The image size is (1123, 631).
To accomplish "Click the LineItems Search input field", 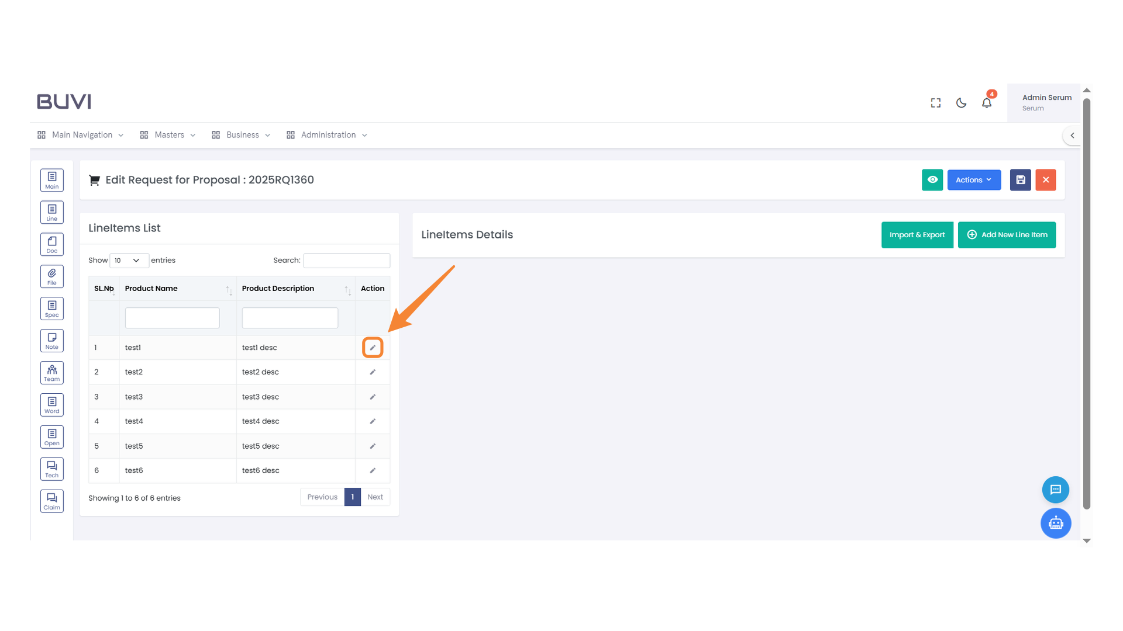I will (x=347, y=261).
